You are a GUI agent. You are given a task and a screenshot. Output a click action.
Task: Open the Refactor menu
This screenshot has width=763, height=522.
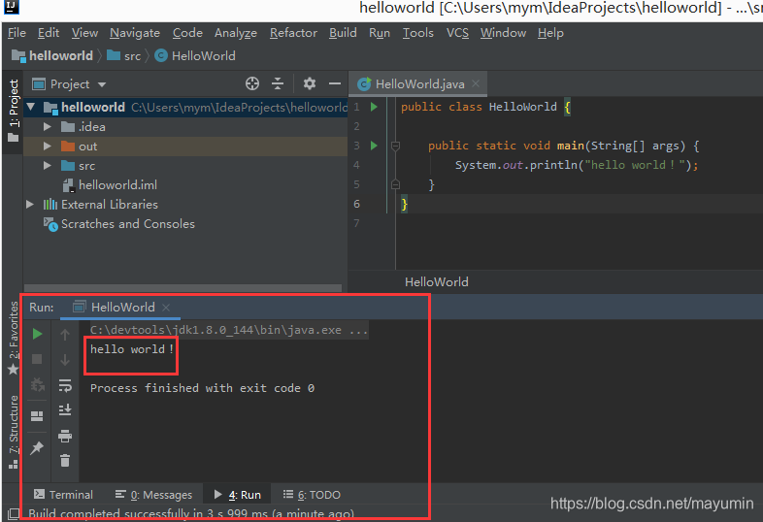[293, 33]
